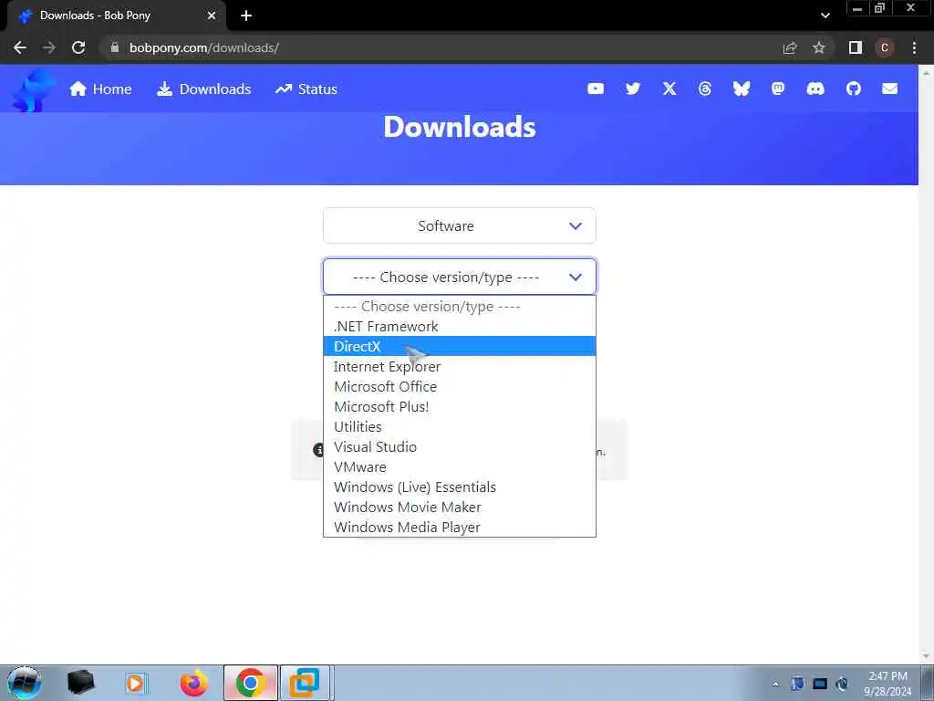Click the black box taskbar icon
934x701 pixels.
tap(80, 683)
